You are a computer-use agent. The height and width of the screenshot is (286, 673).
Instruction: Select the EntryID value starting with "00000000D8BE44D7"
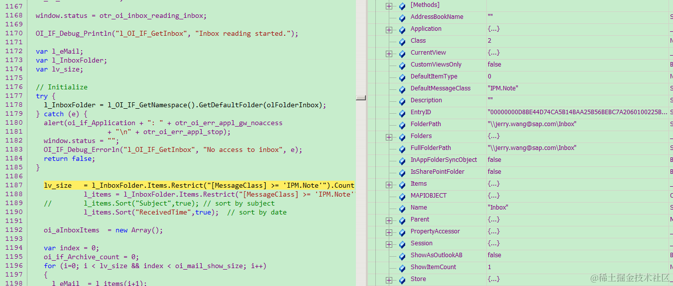[x=577, y=112]
